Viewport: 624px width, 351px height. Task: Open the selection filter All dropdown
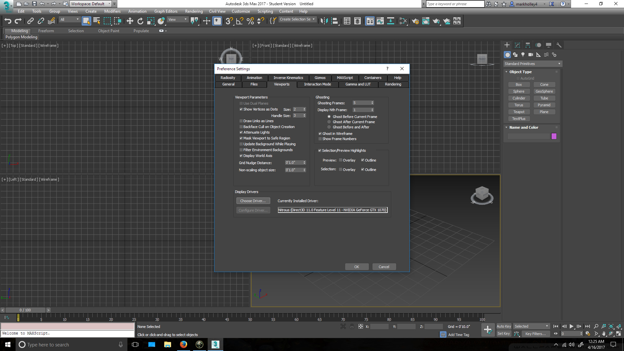[70, 19]
